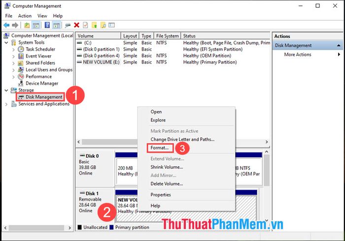Collapse the Storage tree node
Screen dimensions: 345x241
coord(6,90)
